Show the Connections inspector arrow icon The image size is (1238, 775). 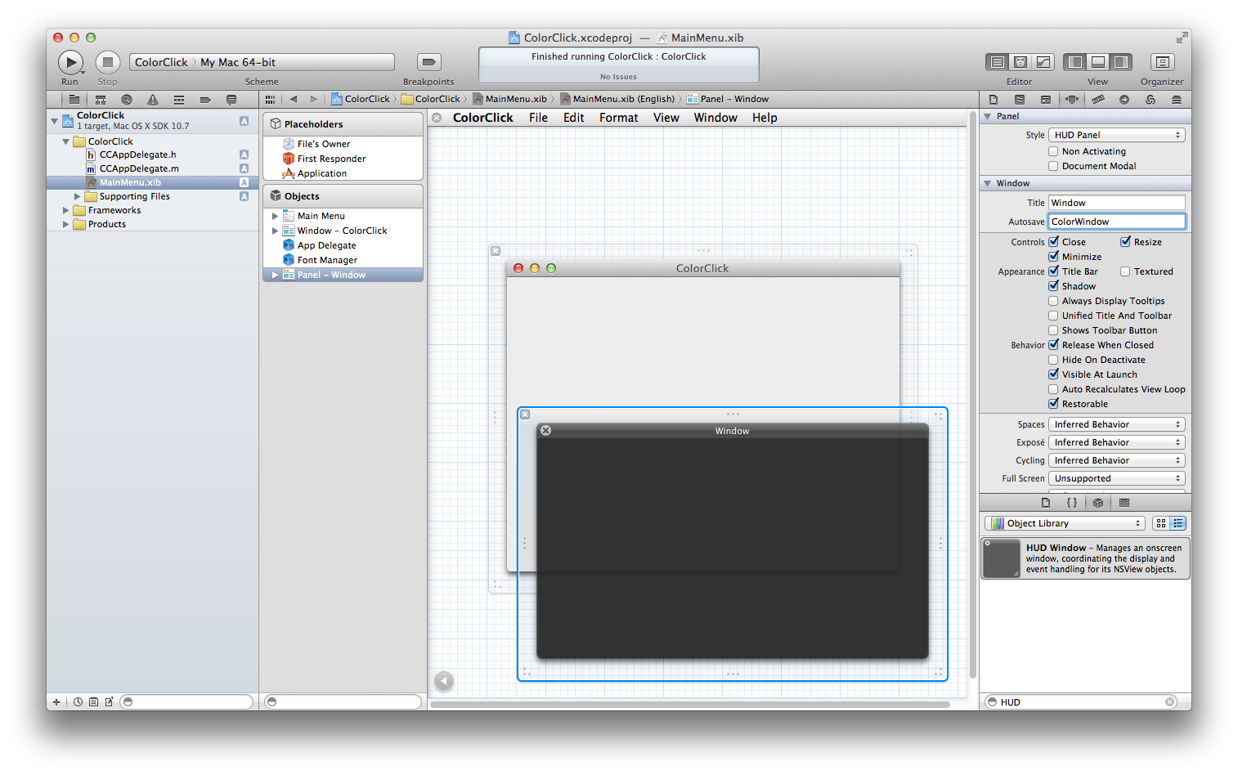pyautogui.click(x=1124, y=100)
